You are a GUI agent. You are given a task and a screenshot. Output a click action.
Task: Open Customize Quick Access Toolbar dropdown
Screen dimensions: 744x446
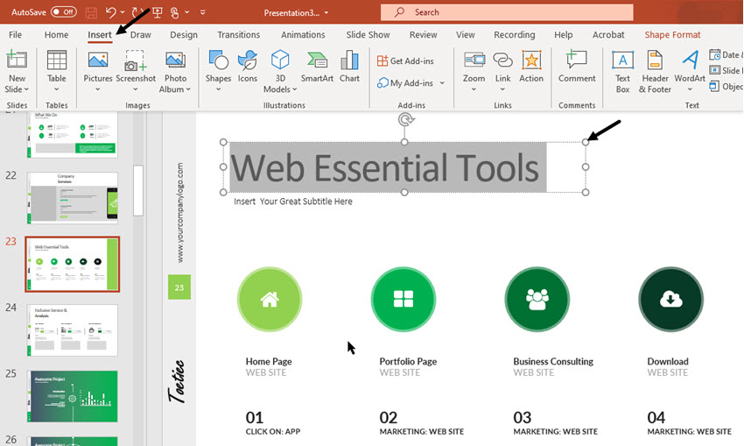[202, 12]
